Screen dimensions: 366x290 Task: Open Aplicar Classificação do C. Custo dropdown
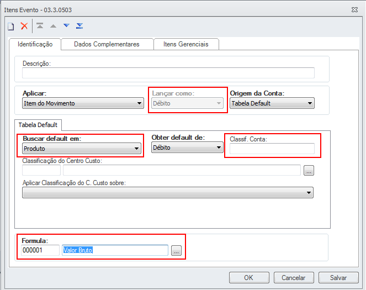168,193
